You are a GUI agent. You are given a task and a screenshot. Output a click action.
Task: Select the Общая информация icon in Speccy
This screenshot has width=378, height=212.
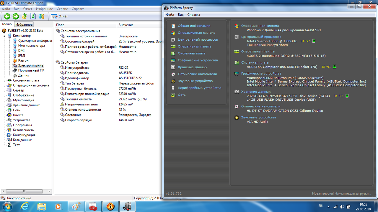pos(173,26)
